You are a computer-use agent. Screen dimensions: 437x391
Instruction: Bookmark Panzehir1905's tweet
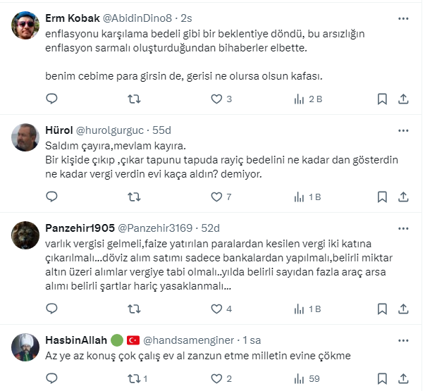point(381,309)
